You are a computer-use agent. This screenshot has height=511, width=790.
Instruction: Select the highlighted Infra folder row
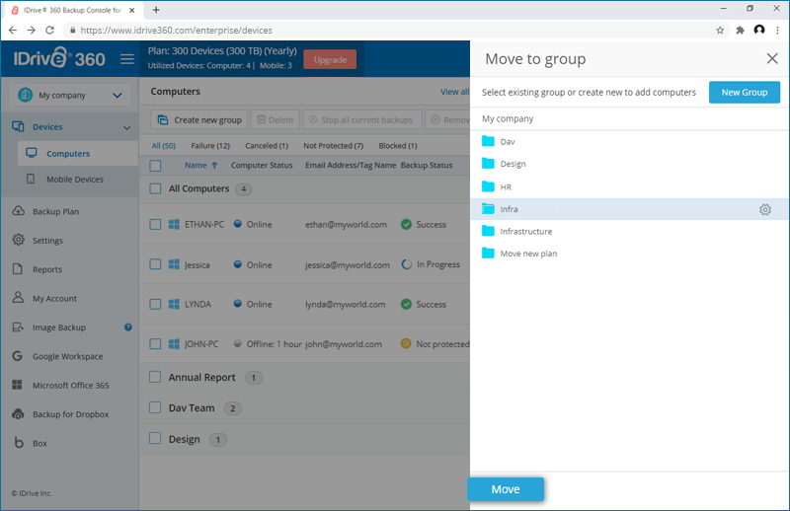pos(629,209)
